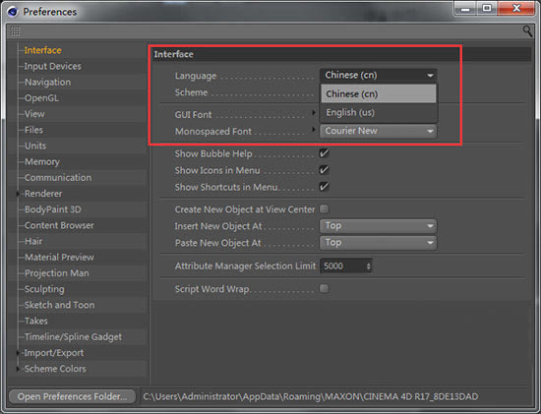The height and width of the screenshot is (414, 541).
Task: Expand the Renderer tree item
Action: [x=18, y=194]
